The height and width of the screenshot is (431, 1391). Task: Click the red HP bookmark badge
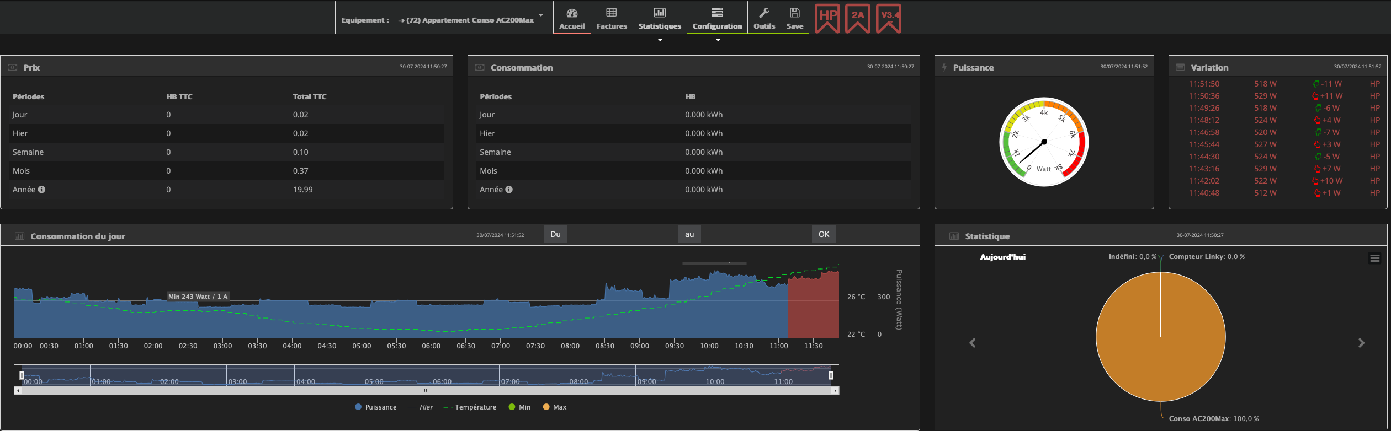[827, 18]
